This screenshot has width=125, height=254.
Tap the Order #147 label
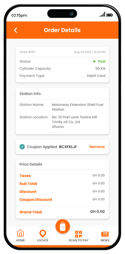point(27,52)
